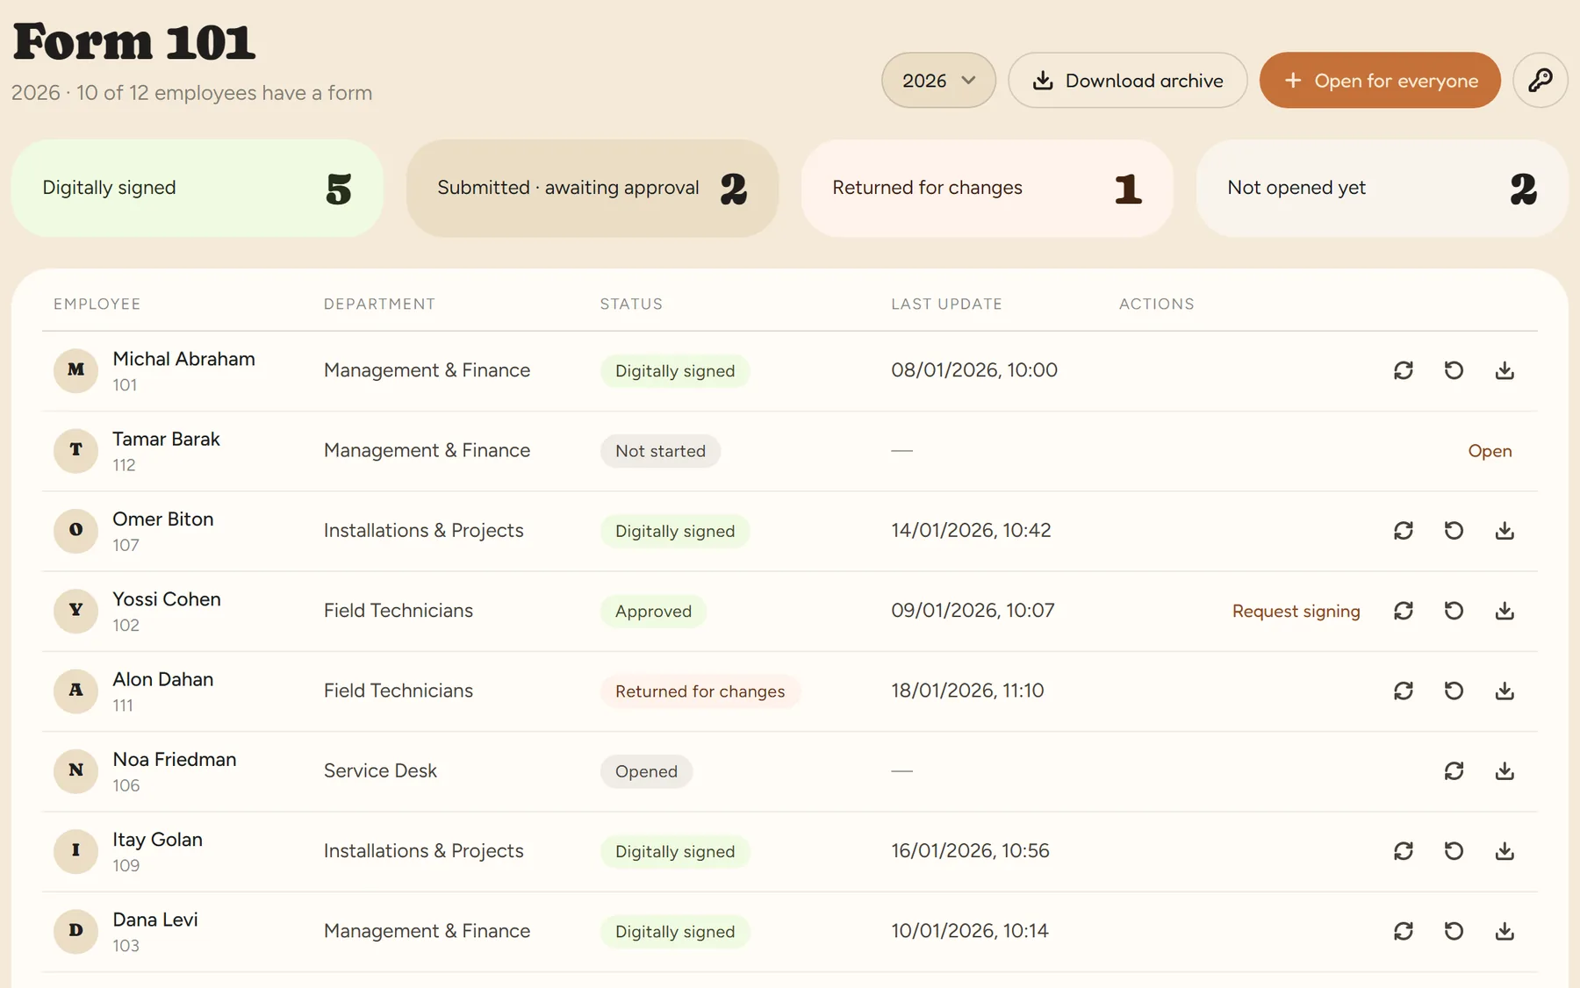1580x988 pixels.
Task: Click the reset icon for Michal Abraham
Action: point(1454,370)
